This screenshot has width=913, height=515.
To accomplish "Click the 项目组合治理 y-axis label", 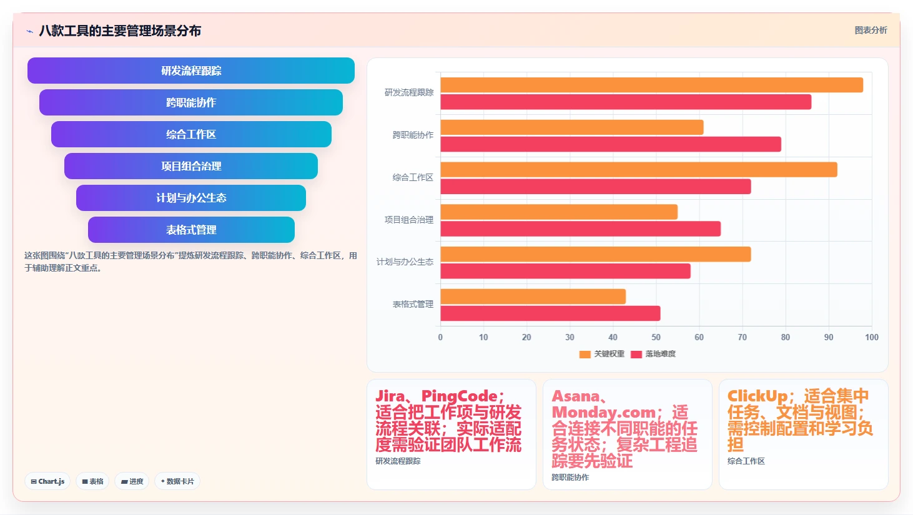I will pyautogui.click(x=409, y=220).
